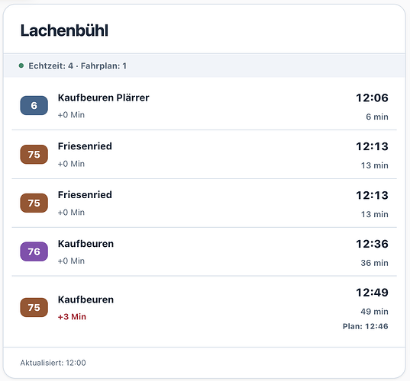This screenshot has width=410, height=381.
Task: Click the Kaufbeuren destination of line 76
Action: (x=86, y=244)
